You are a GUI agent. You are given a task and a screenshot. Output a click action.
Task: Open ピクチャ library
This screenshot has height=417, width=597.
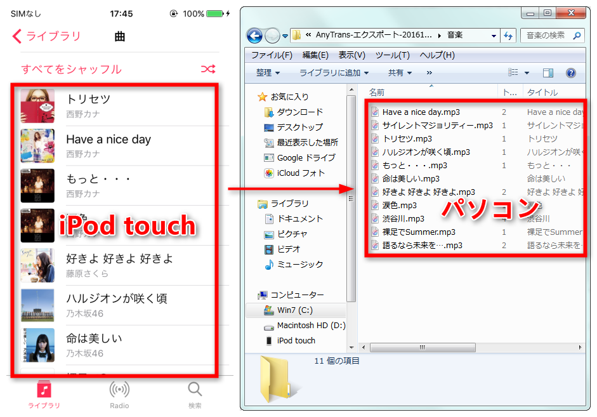click(x=286, y=234)
